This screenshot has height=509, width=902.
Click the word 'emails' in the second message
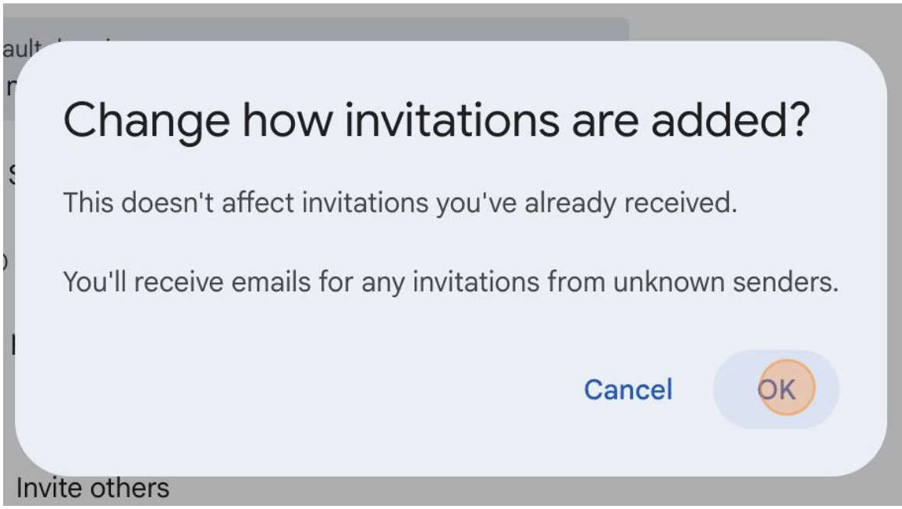pos(312,282)
